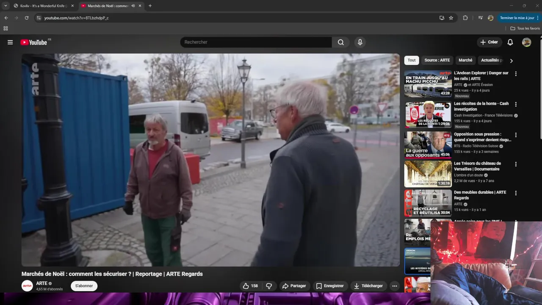542x305 pixels.
Task: Click the video title "Marchés de Noël : comment les sécuriser"
Action: [x=112, y=274]
